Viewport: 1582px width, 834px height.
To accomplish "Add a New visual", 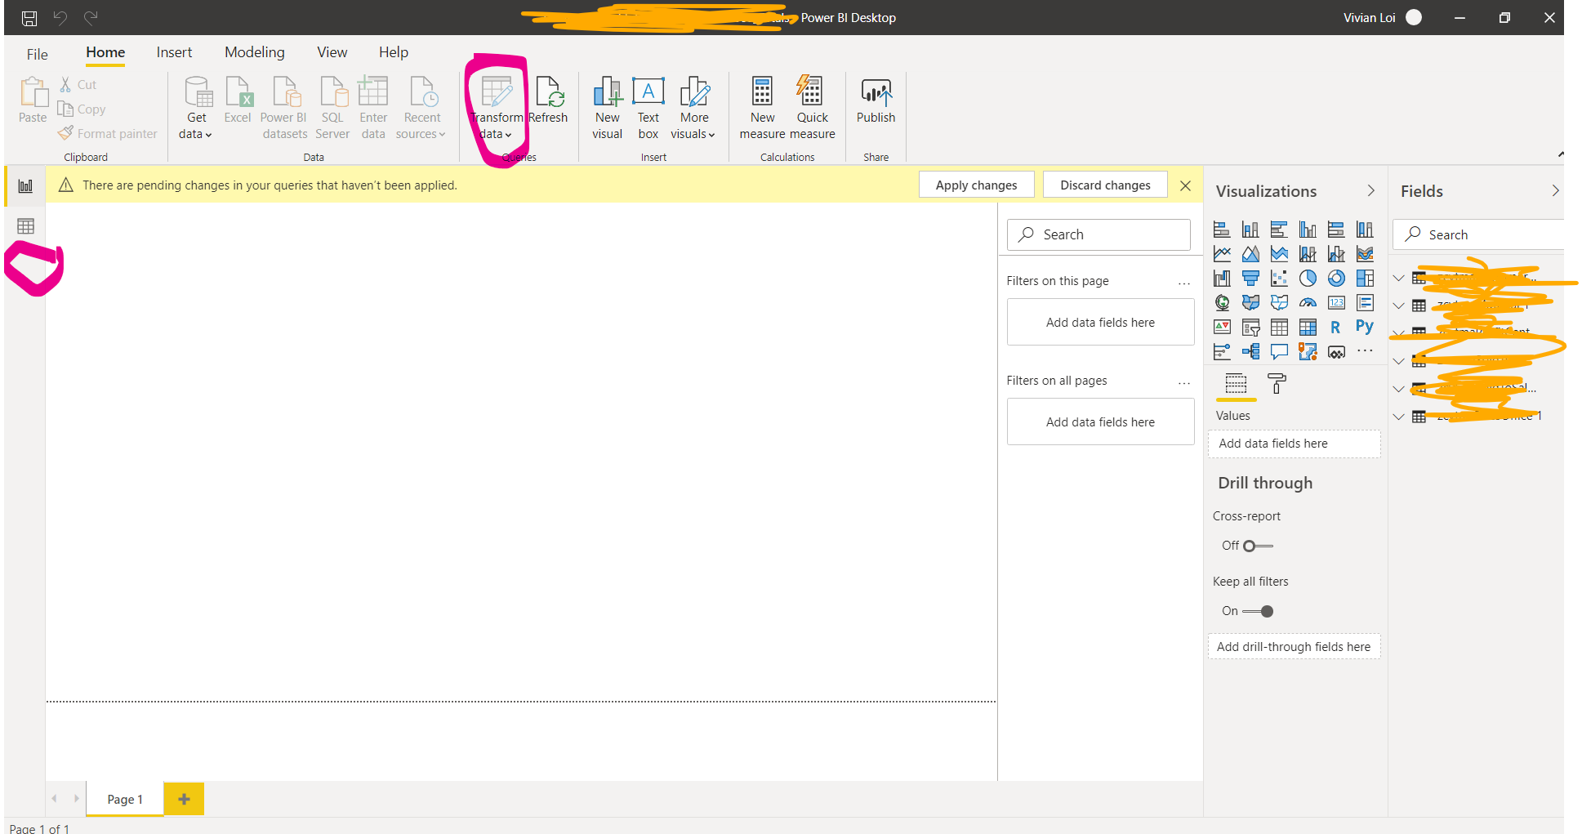I will (x=608, y=108).
